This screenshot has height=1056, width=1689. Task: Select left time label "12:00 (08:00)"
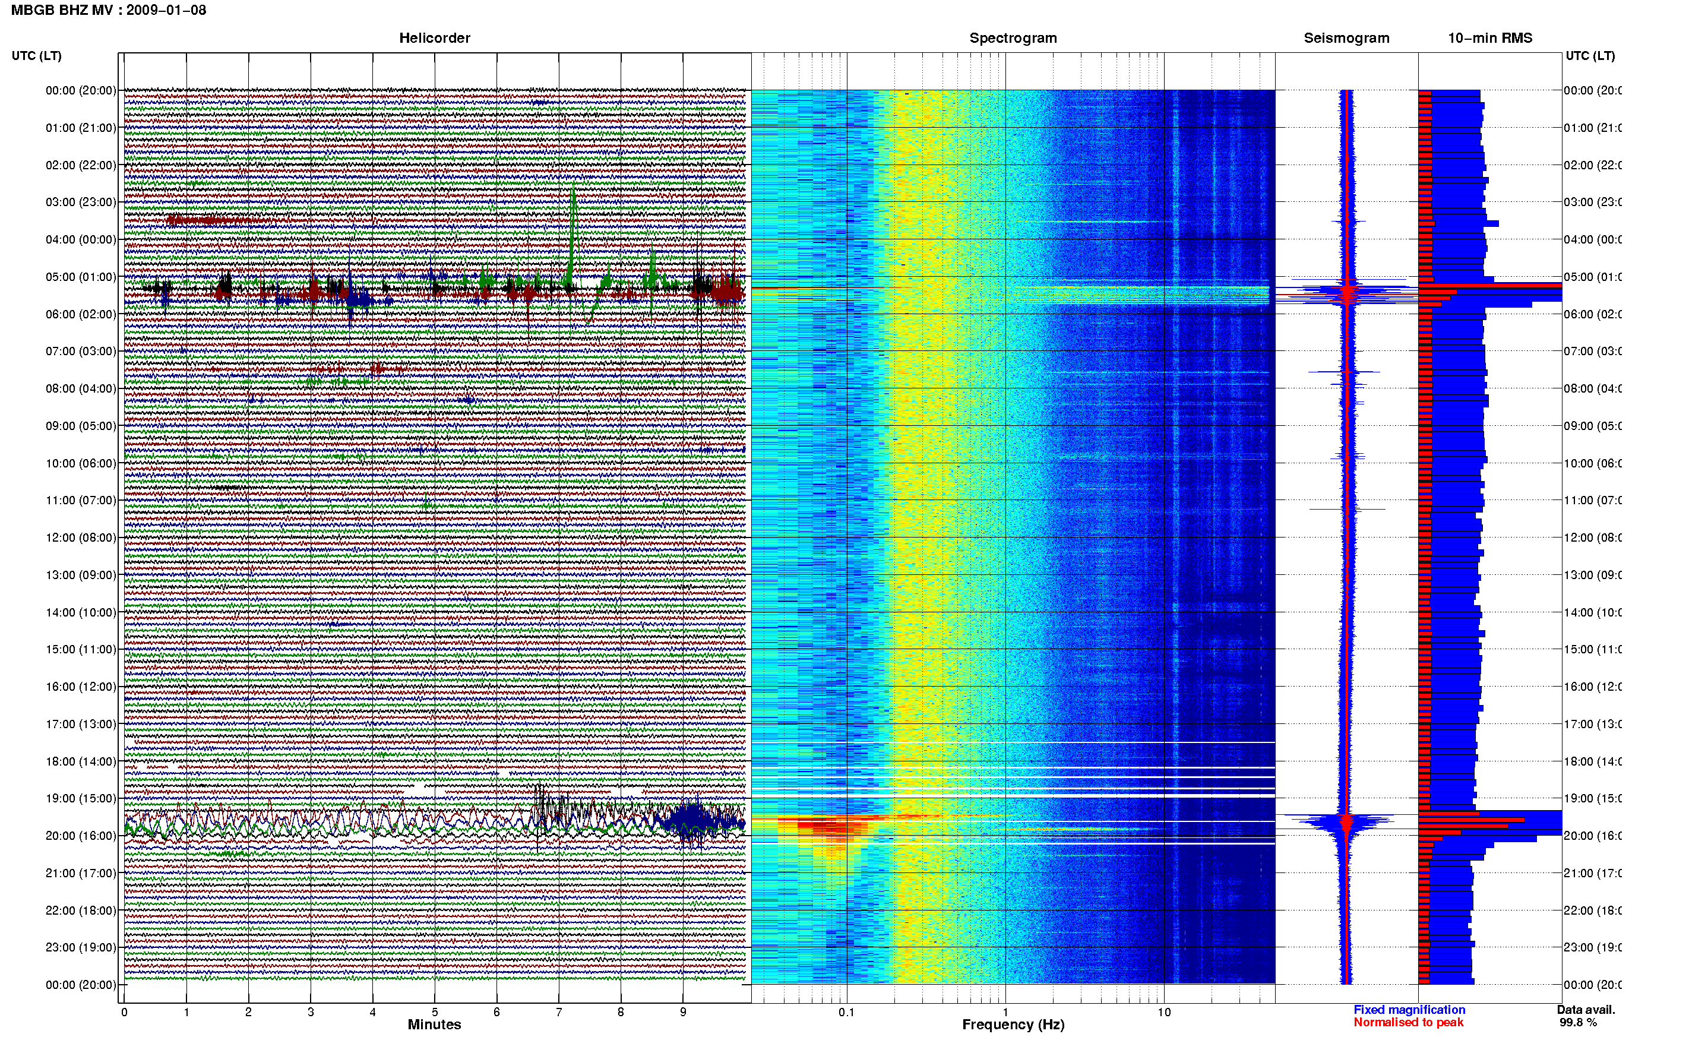[81, 537]
